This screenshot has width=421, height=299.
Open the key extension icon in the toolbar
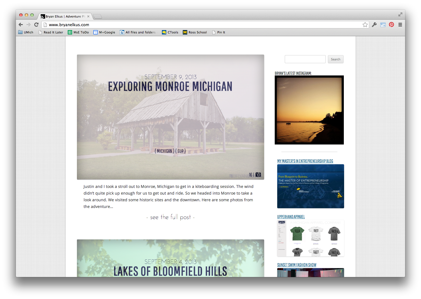374,24
